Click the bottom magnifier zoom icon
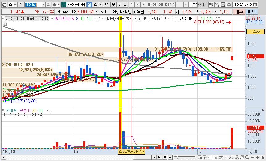 click(x=247, y=157)
